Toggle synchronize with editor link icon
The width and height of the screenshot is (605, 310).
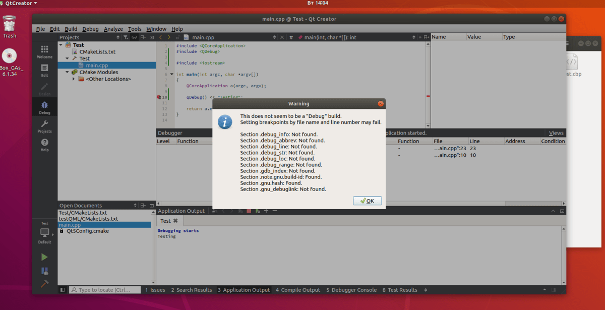point(135,37)
